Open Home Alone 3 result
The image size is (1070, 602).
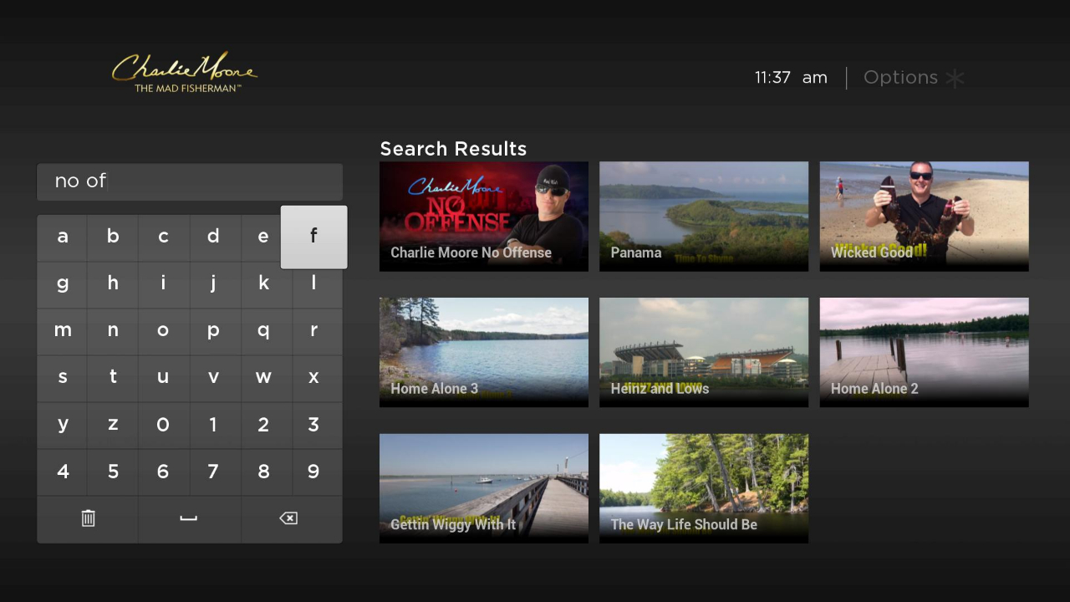point(484,353)
